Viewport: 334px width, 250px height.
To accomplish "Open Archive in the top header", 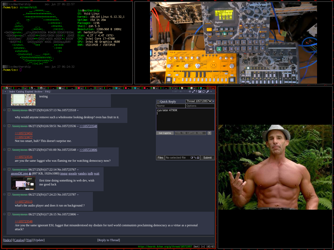I will click(x=38, y=92).
